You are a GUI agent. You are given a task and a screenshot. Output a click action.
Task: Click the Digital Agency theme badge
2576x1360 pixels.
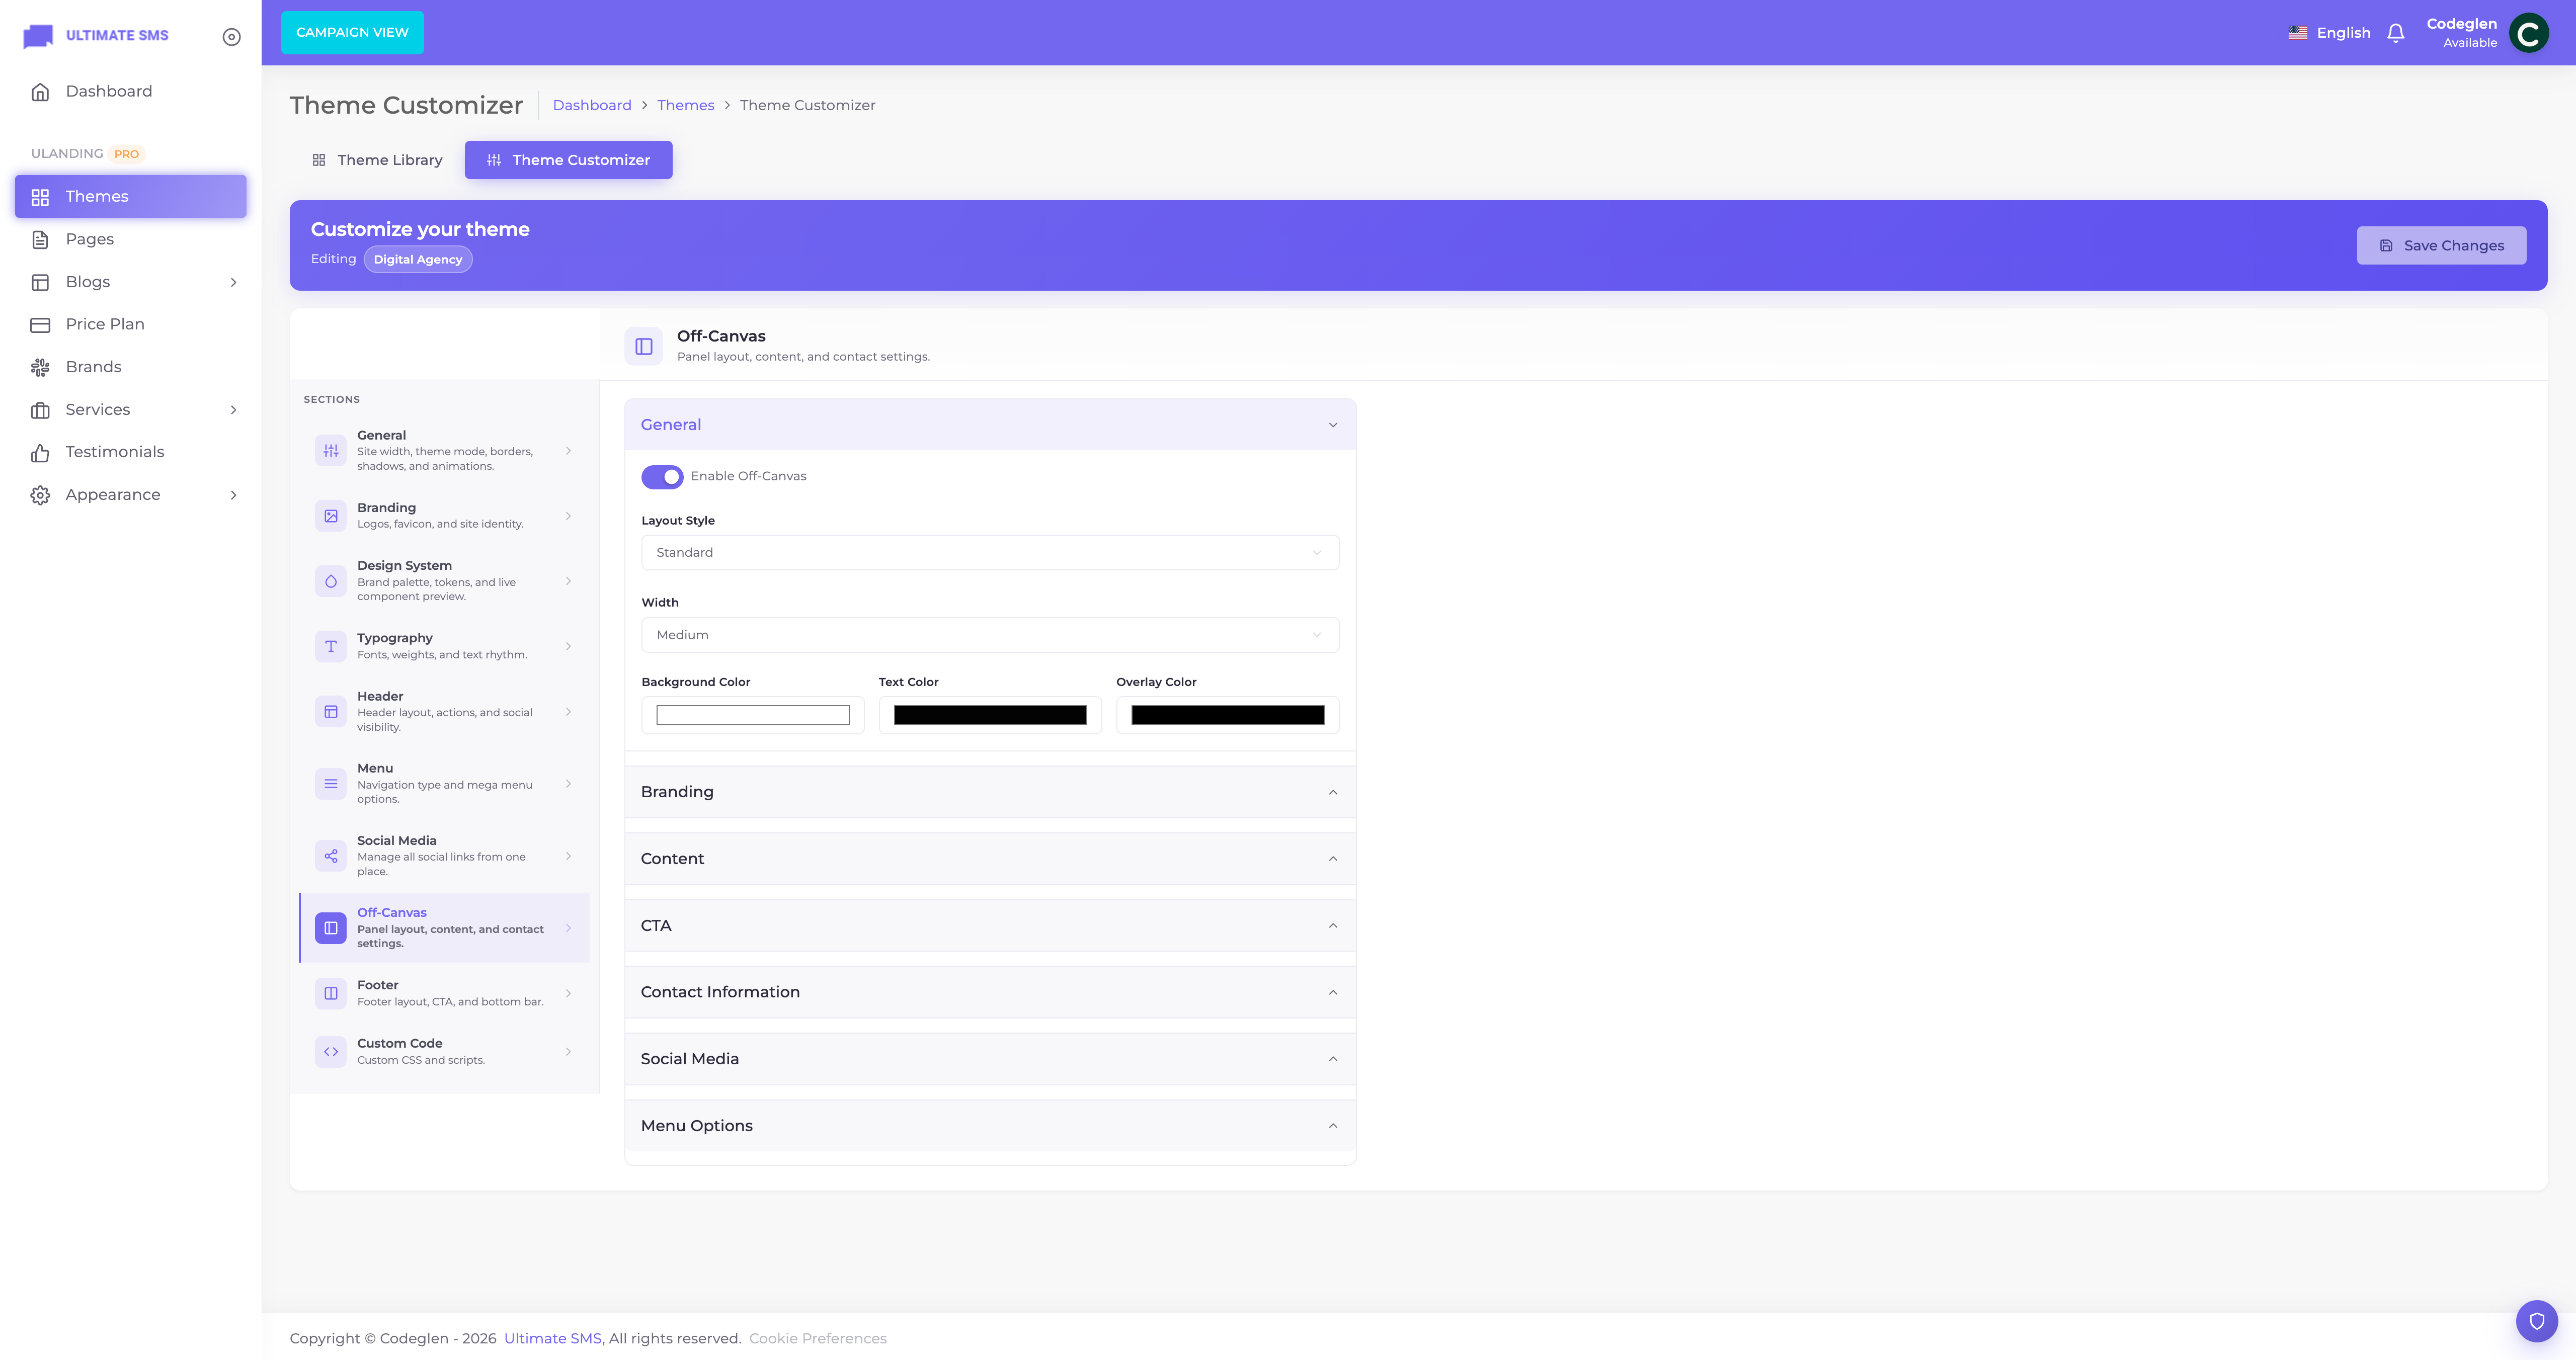[x=418, y=260]
